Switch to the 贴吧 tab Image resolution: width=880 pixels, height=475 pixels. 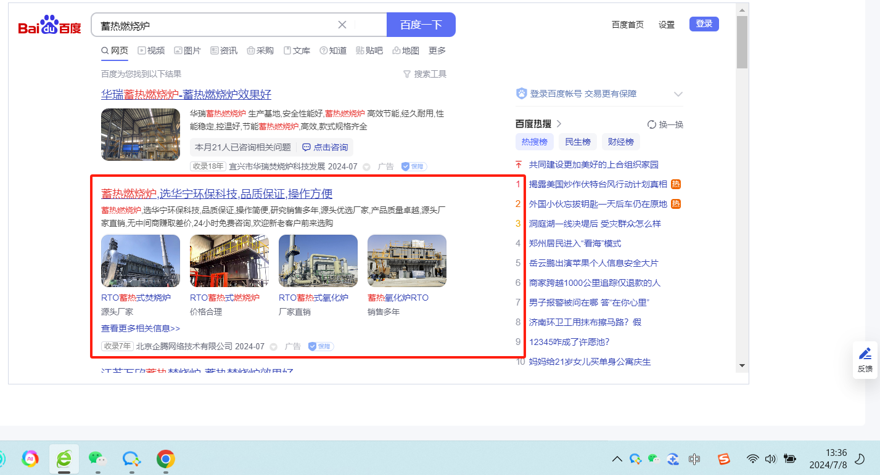[369, 51]
